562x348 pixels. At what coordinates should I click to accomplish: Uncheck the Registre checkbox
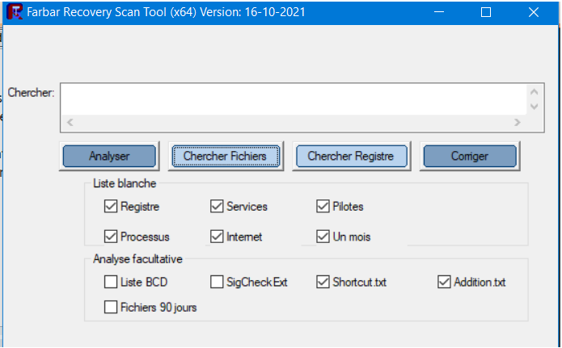(111, 206)
